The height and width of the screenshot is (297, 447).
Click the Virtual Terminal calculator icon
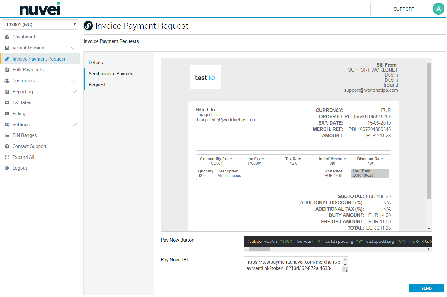pyautogui.click(x=7, y=48)
